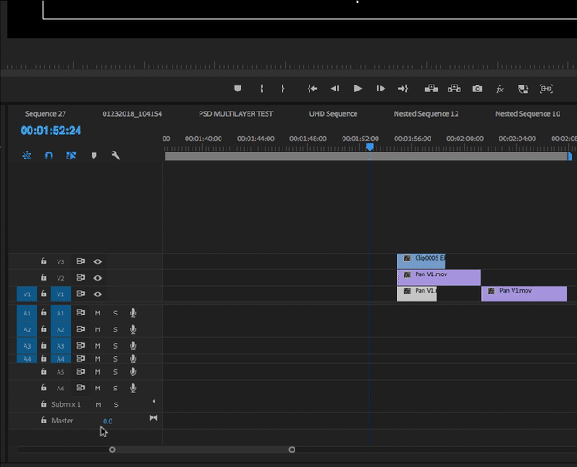This screenshot has width=577, height=467.
Task: Click the Add Marker icon in transport bar
Action: 238,89
